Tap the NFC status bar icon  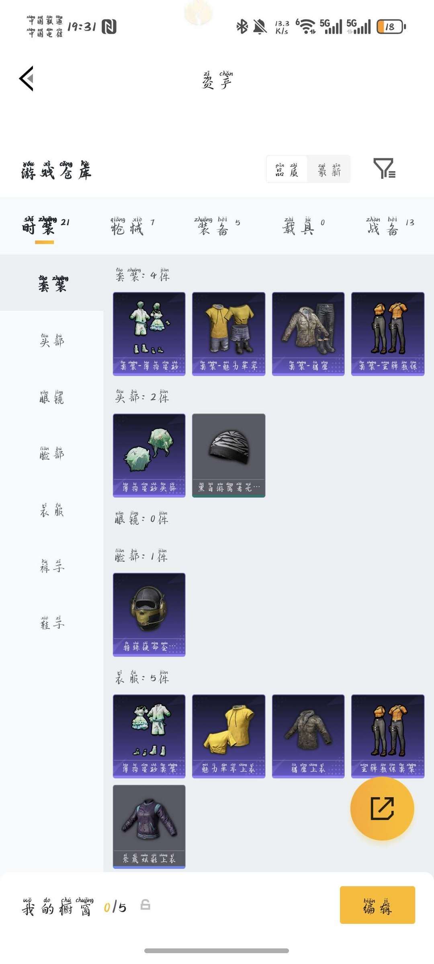coord(109,27)
